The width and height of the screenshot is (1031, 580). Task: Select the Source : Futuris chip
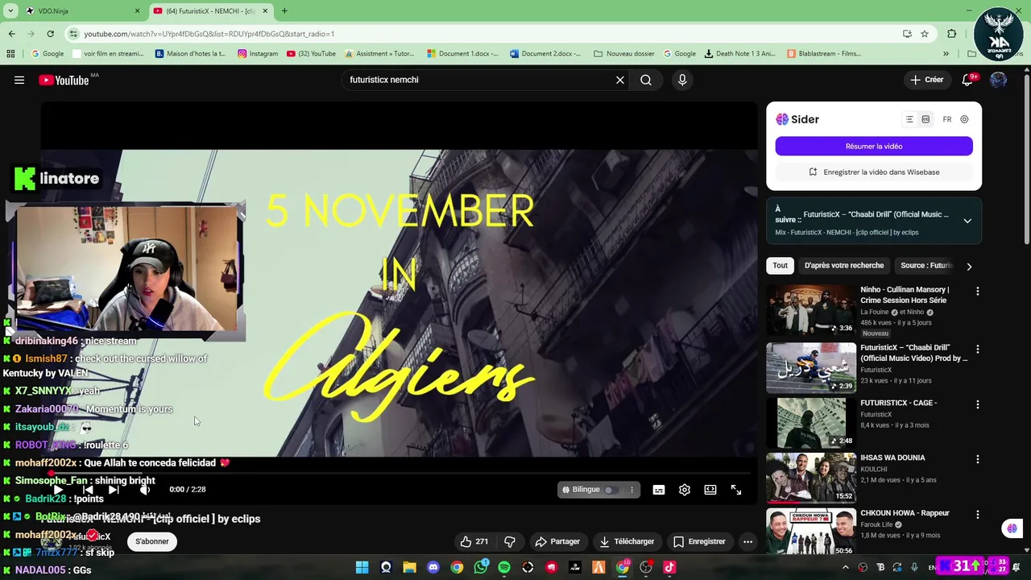pos(926,265)
